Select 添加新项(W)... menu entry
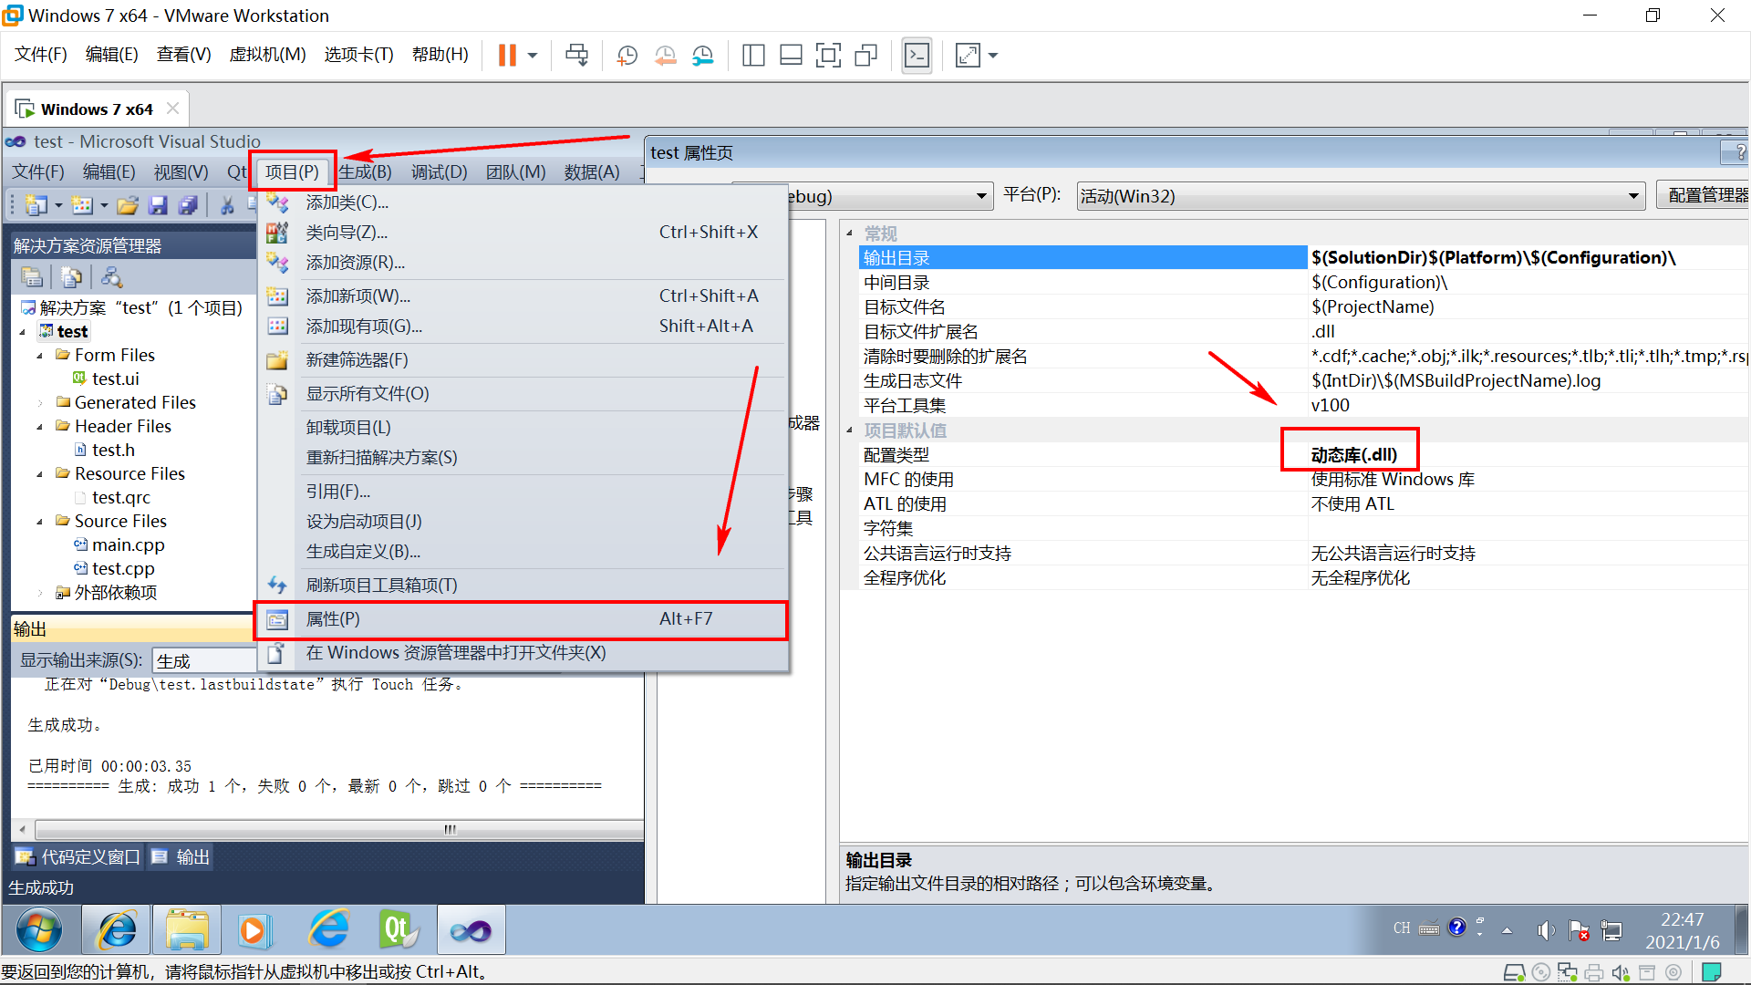1751x985 pixels. pos(357,296)
